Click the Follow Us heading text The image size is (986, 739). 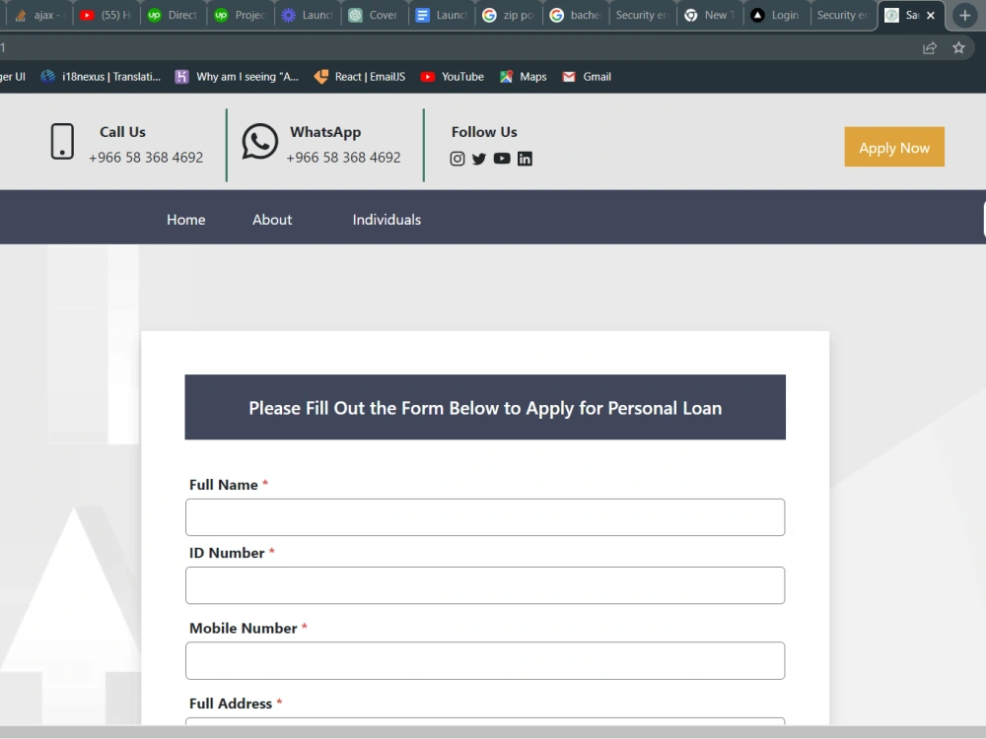click(x=484, y=132)
